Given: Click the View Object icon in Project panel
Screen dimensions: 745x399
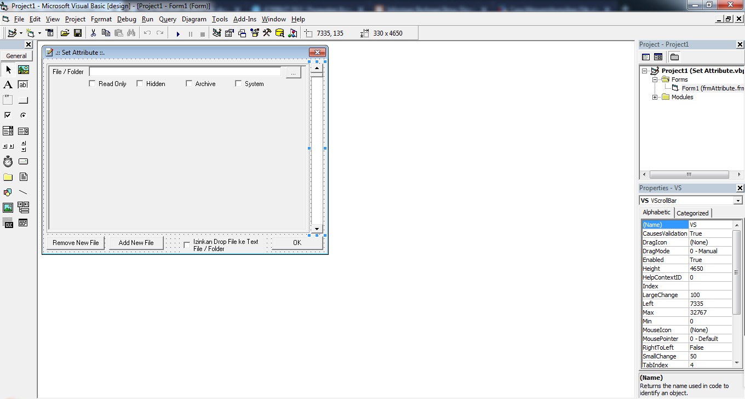Looking at the screenshot, I should (x=658, y=57).
